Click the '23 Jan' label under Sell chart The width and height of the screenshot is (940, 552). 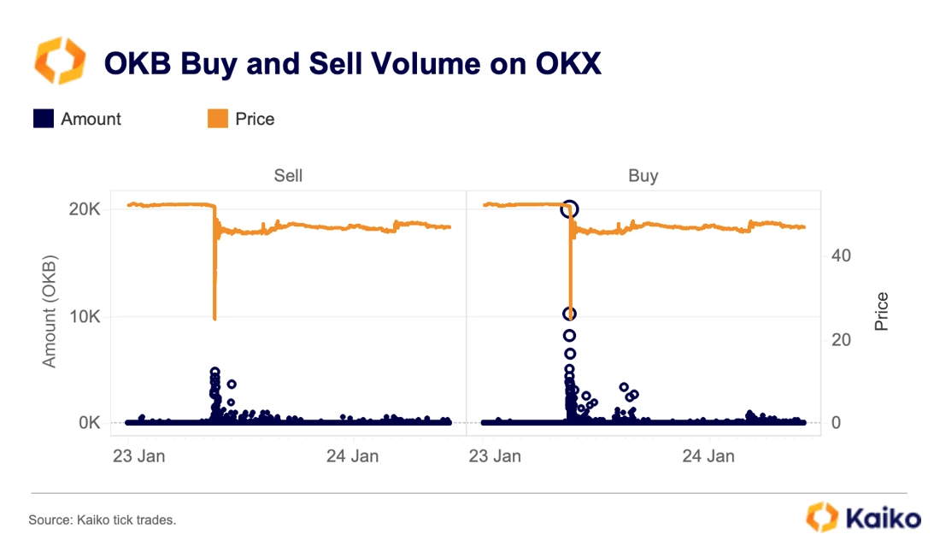point(139,456)
